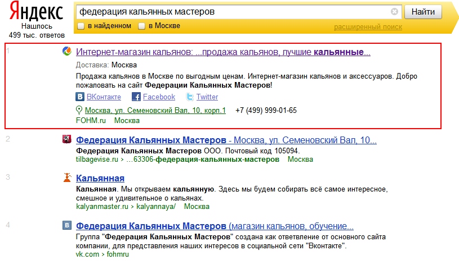This screenshot has width=459, height=264.
Task: Click the ВКонтакте social icon
Action: pos(80,97)
